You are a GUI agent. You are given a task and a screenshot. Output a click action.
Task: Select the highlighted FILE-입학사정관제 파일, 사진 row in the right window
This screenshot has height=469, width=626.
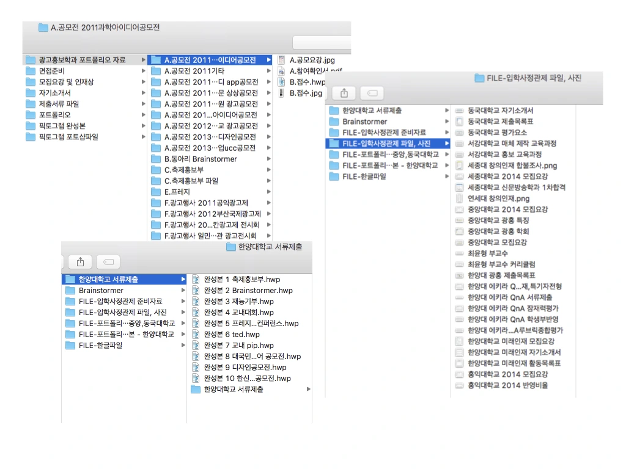click(388, 143)
